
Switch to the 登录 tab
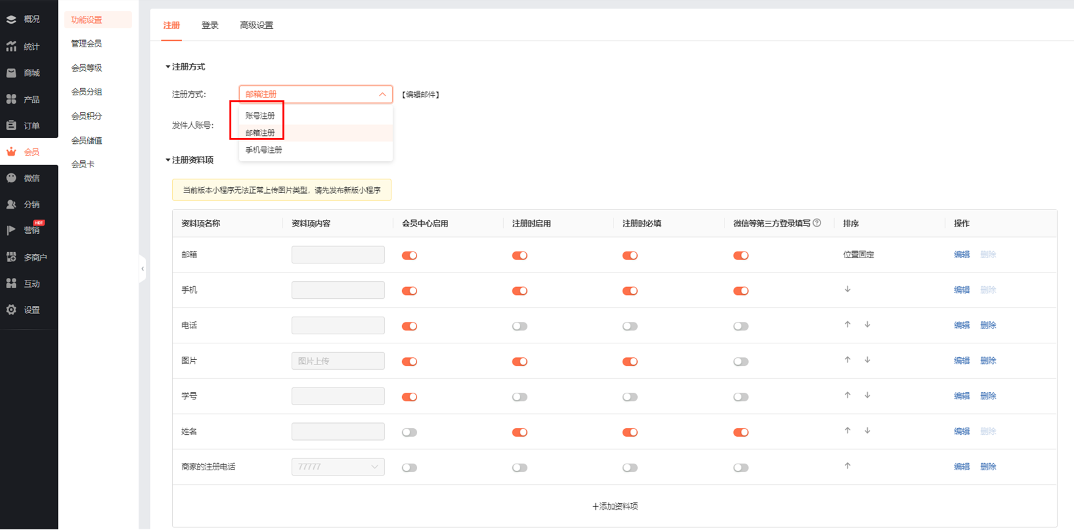[210, 26]
